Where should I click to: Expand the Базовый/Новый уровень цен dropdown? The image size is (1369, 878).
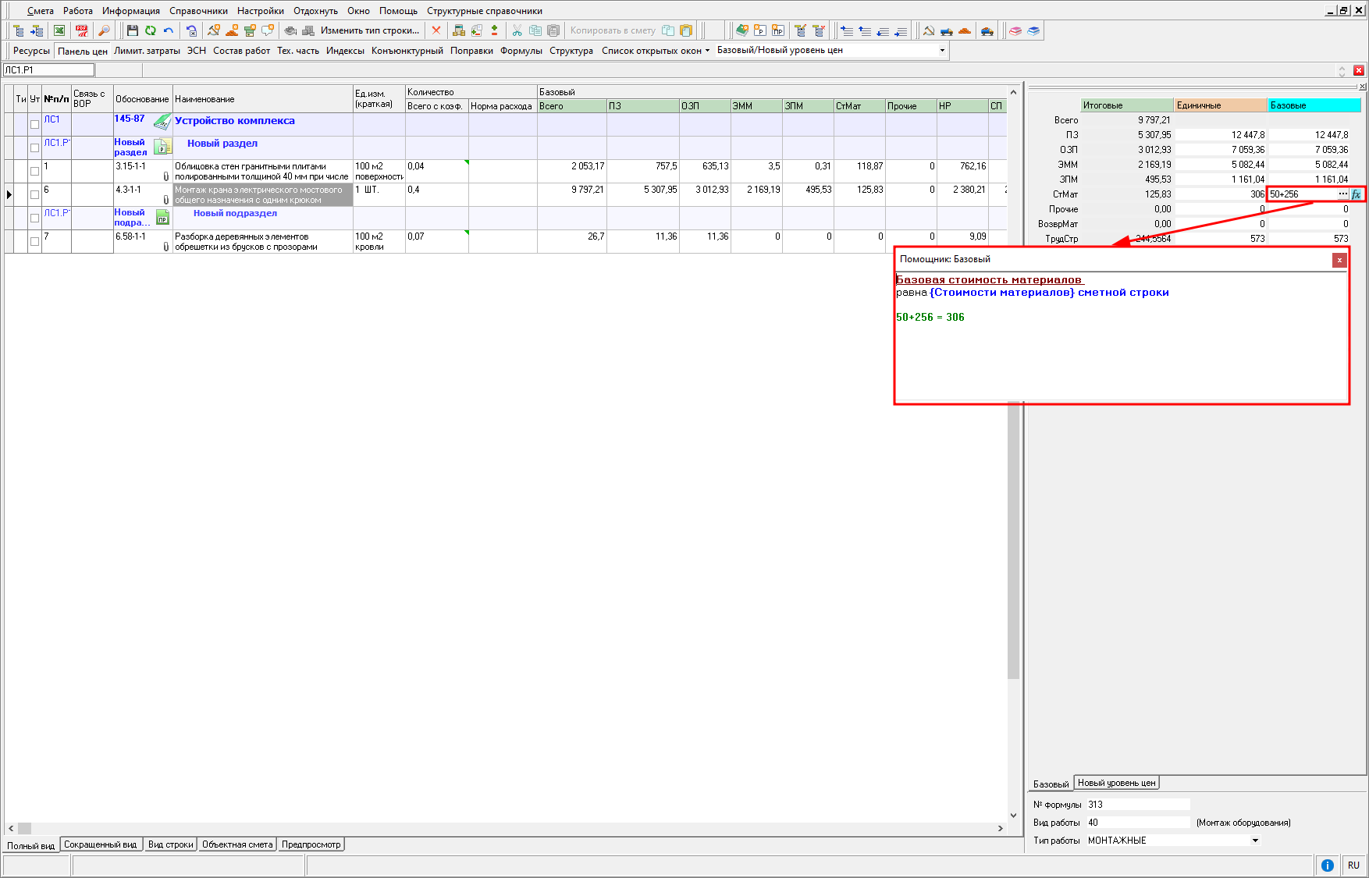[x=942, y=51]
